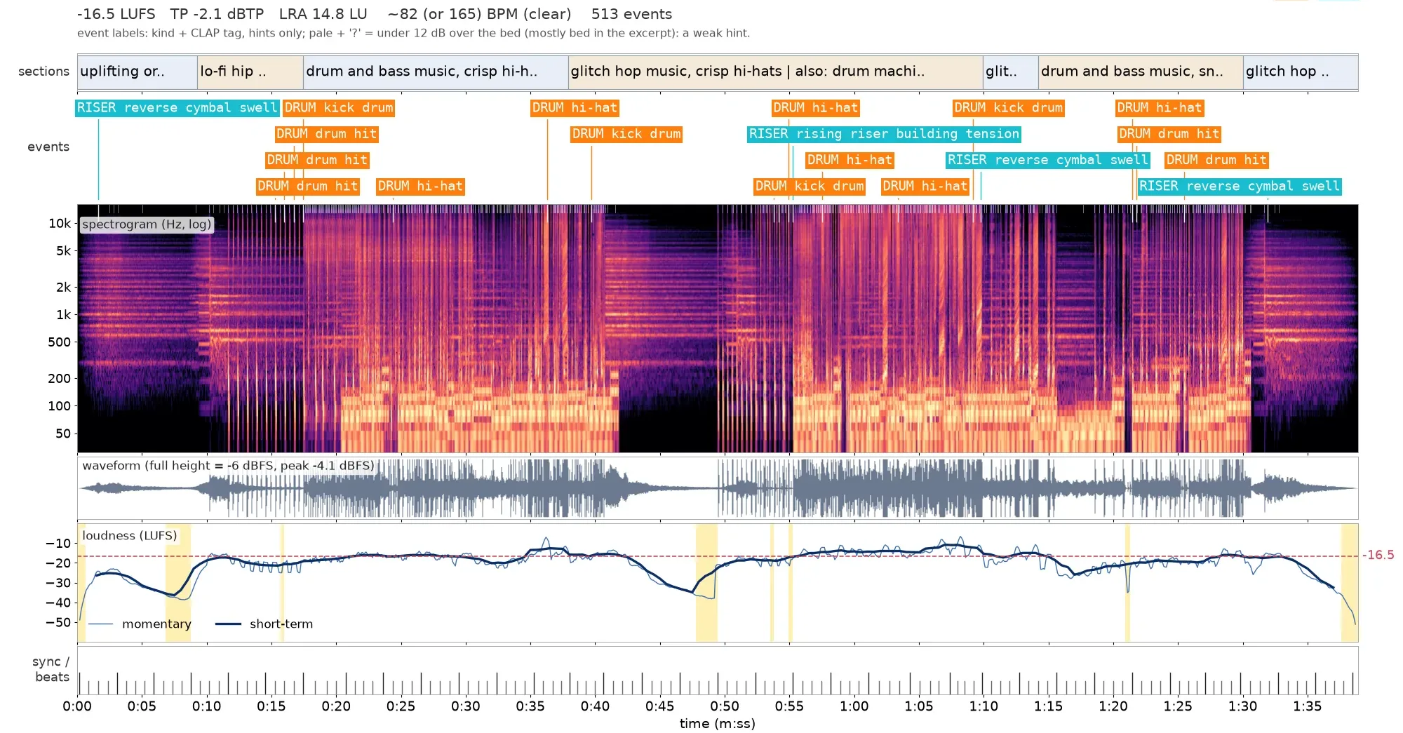Click the '10k' spectrogram frequency tick
Screen dimensions: 1403x733
click(x=60, y=223)
